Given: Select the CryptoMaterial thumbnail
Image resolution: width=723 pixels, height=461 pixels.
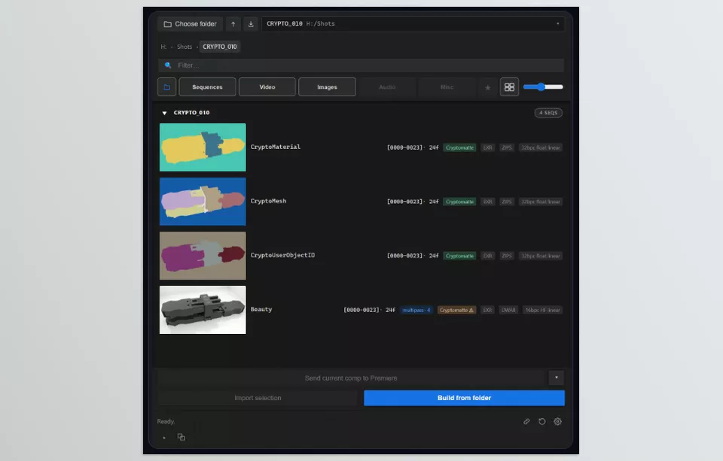Looking at the screenshot, I should coord(203,147).
